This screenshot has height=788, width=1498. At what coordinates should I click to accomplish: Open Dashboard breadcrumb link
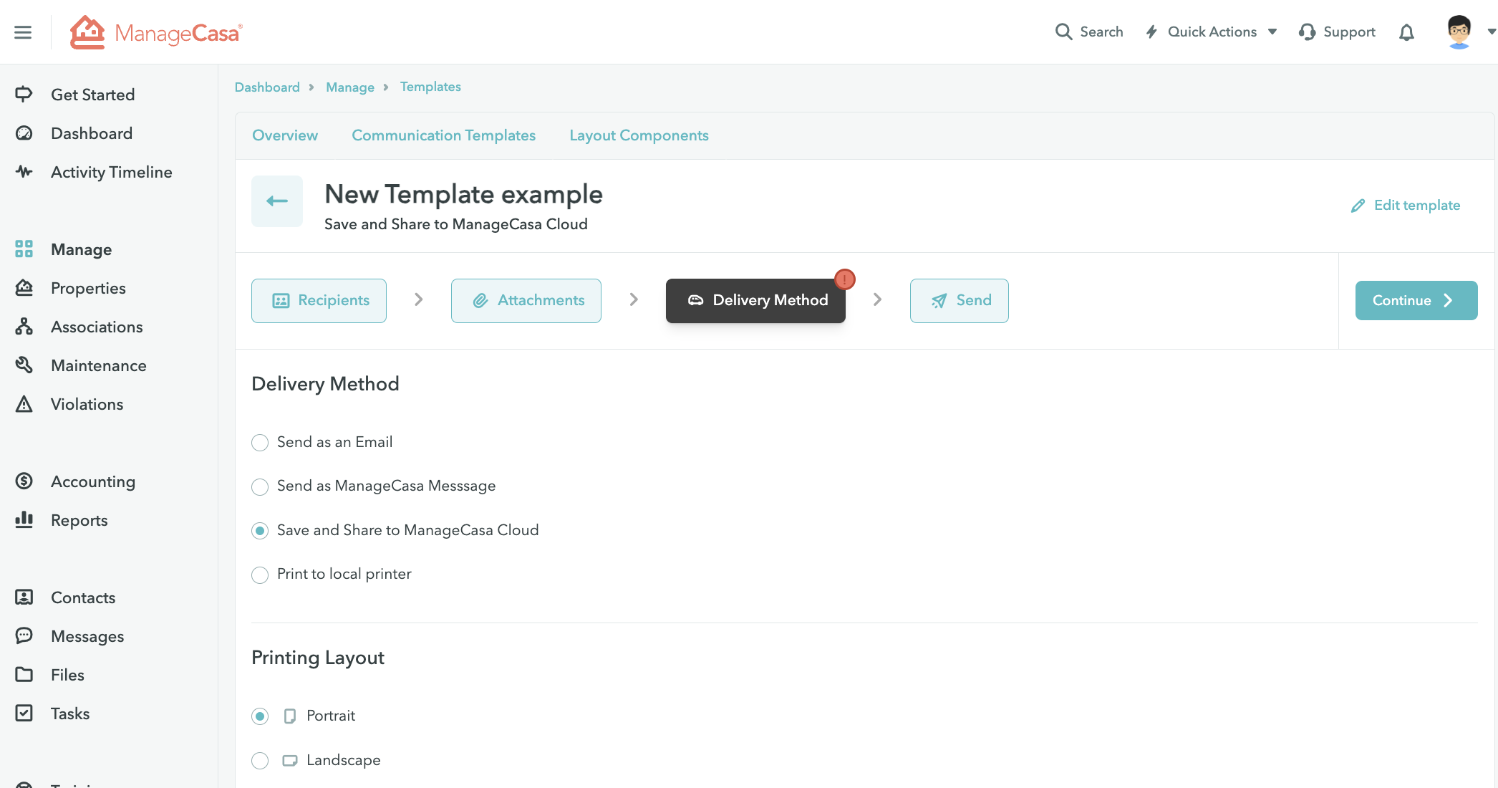[267, 87]
